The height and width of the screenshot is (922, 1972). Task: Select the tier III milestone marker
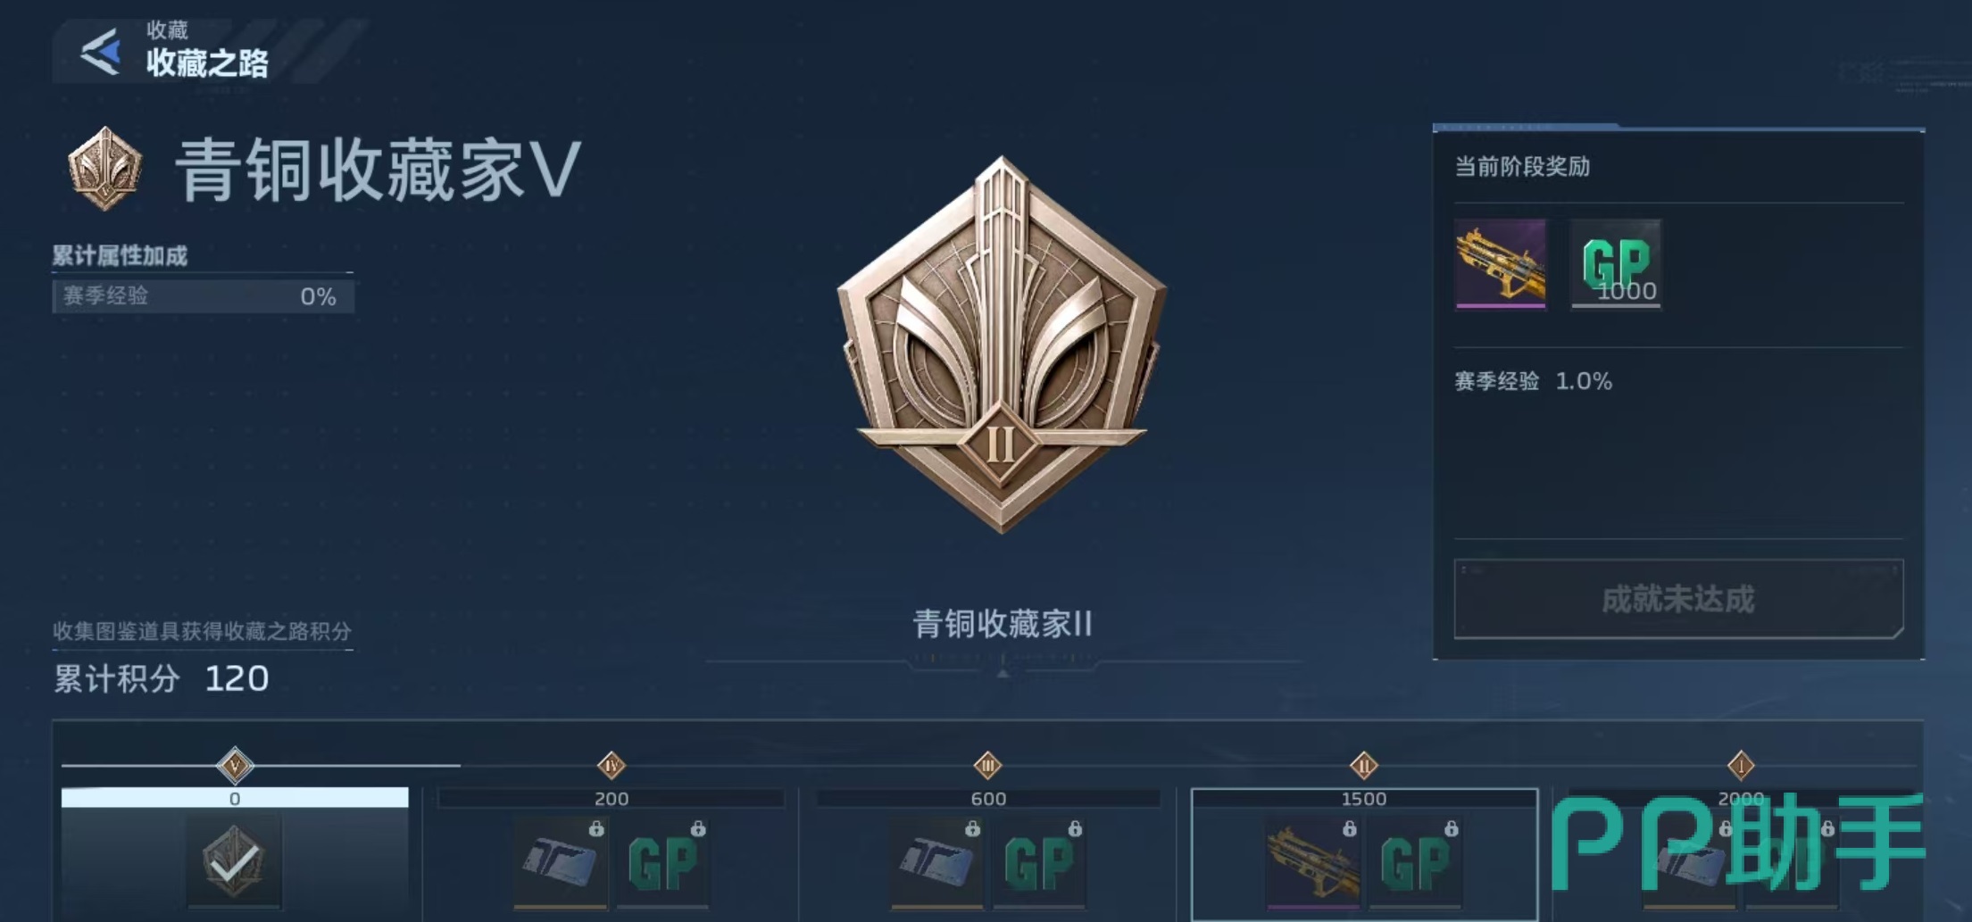tap(988, 765)
